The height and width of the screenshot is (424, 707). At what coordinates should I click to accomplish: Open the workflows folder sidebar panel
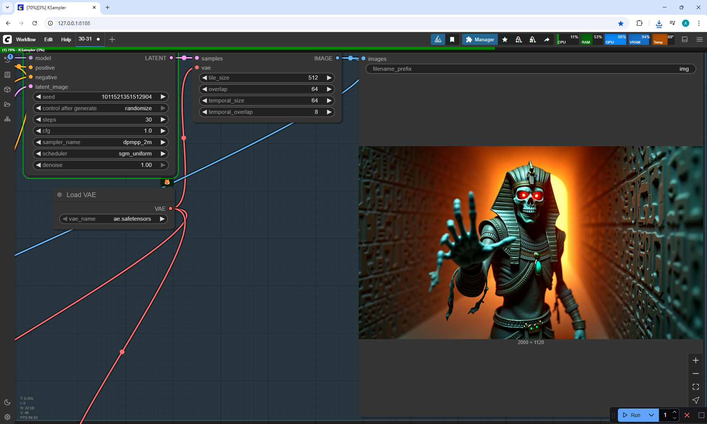(7, 104)
